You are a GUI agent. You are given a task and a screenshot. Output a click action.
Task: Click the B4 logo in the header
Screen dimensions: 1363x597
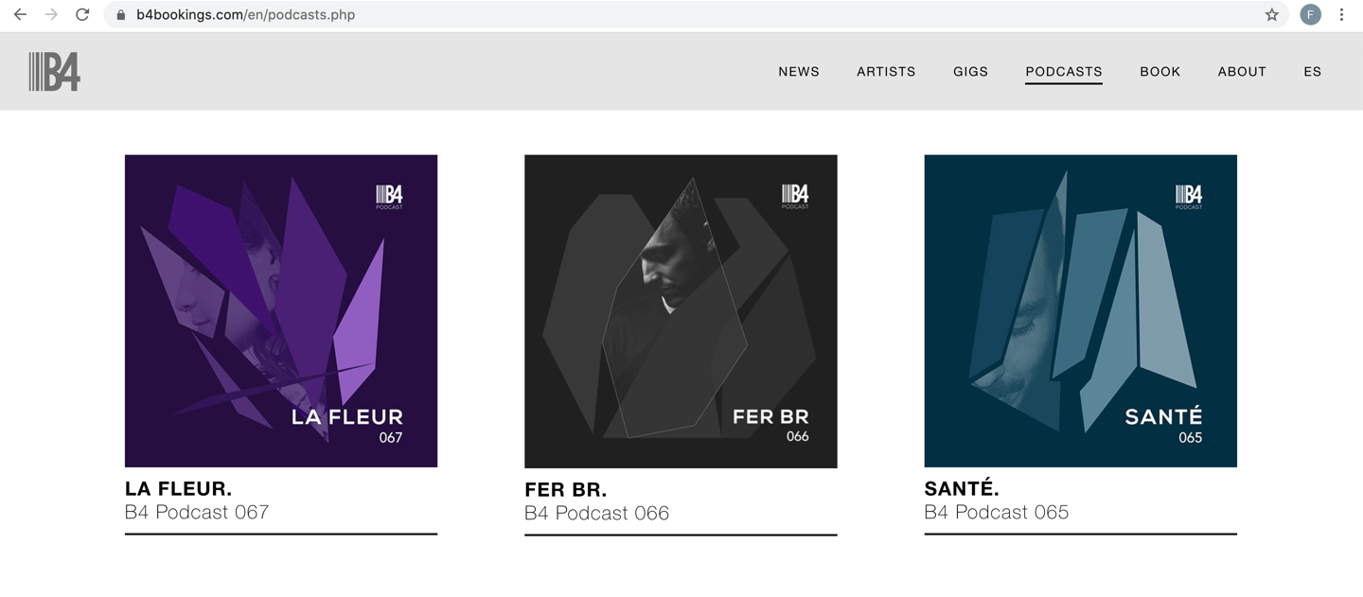tap(55, 72)
